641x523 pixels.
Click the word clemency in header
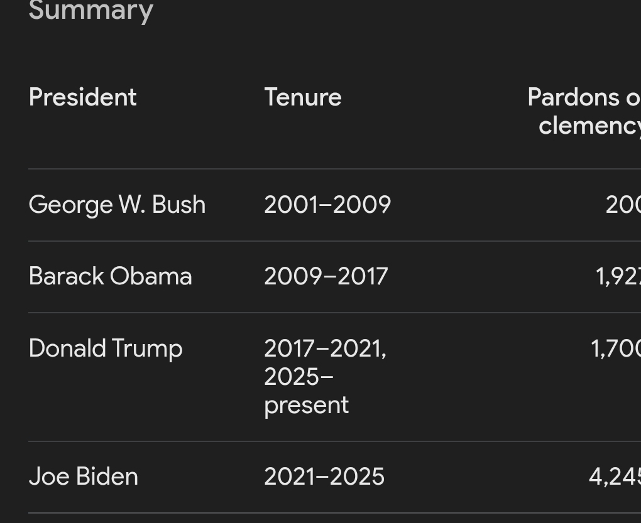[589, 126]
